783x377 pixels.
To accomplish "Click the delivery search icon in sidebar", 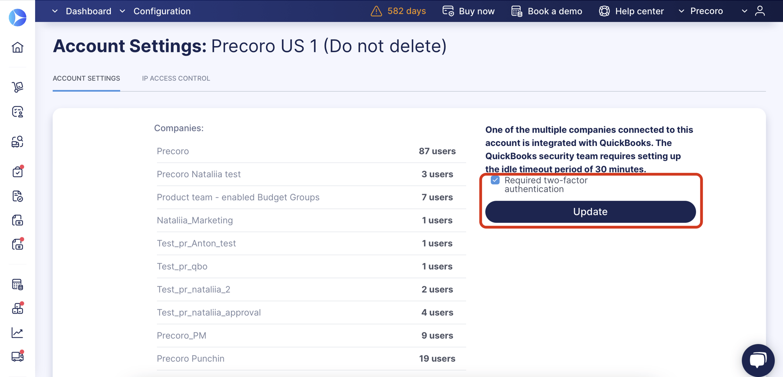I will pyautogui.click(x=18, y=142).
